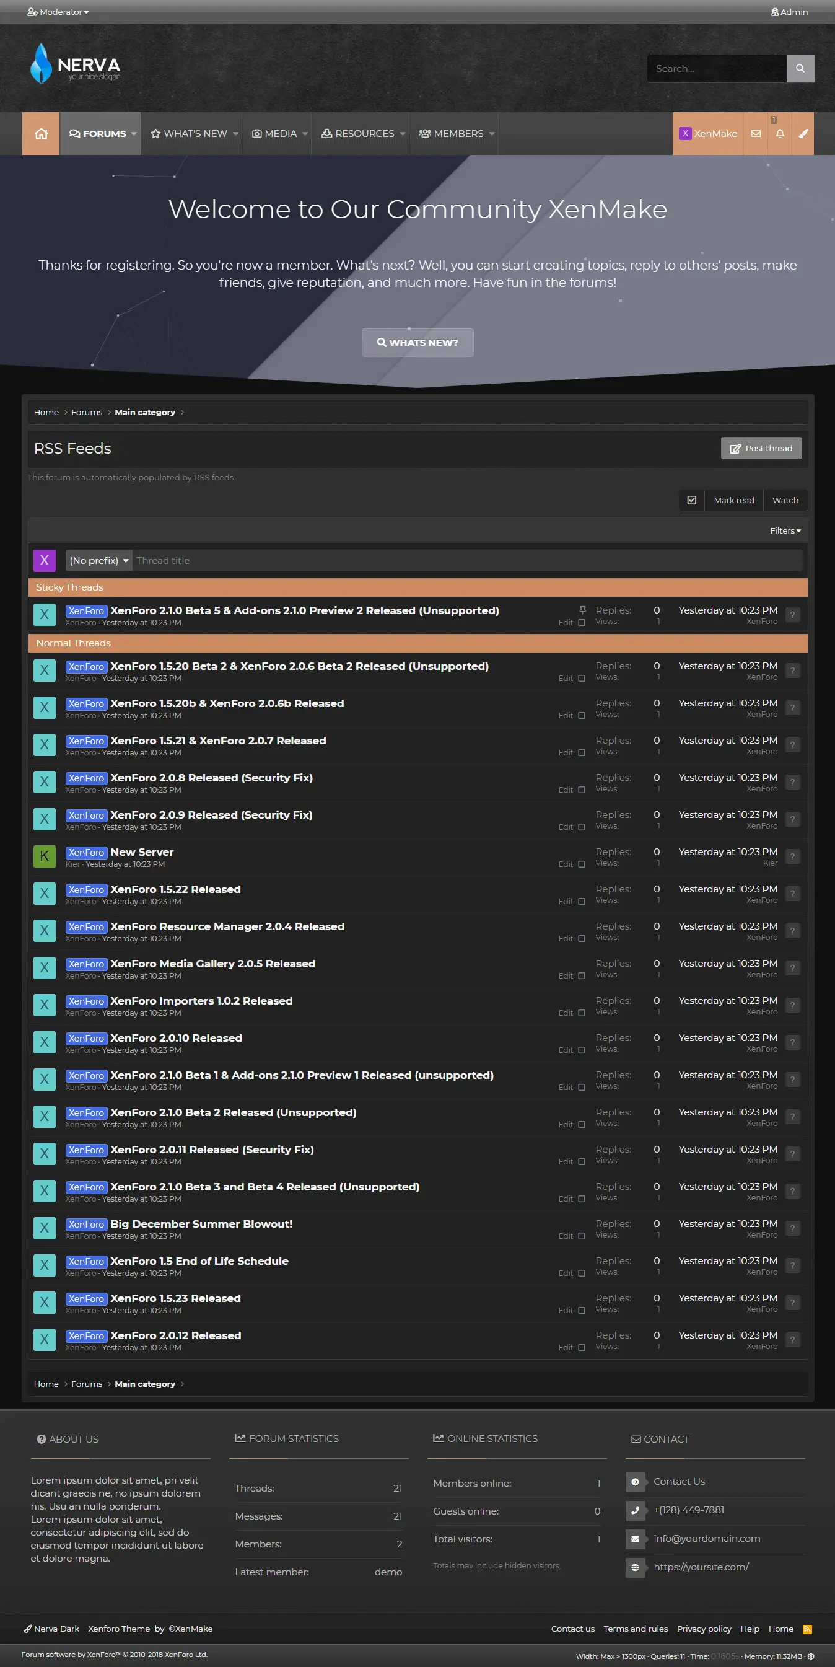Click the Post thread button
Viewport: 835px width, 1667px height.
point(761,449)
